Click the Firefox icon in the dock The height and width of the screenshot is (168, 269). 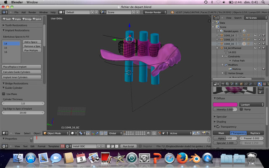(182, 158)
